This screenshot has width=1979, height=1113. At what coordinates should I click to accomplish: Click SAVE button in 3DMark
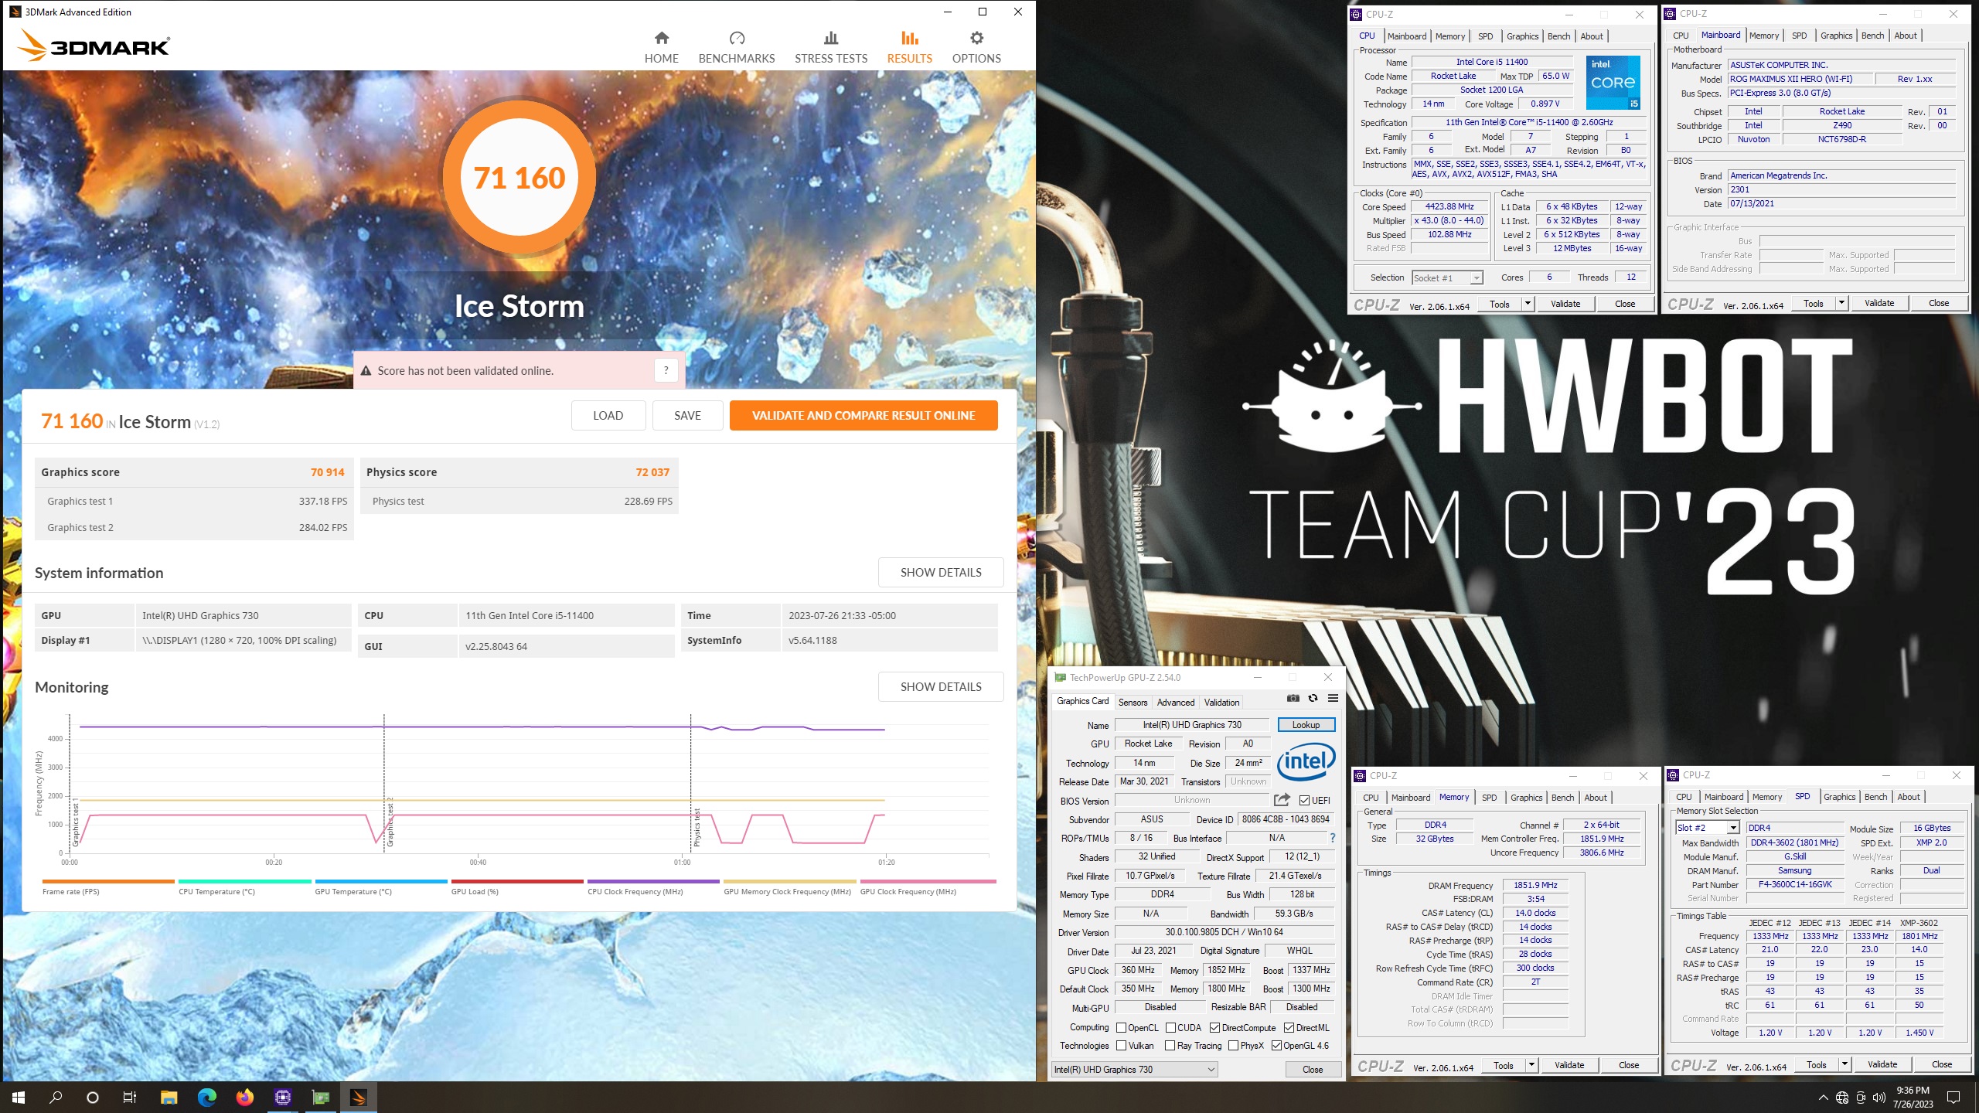687,415
